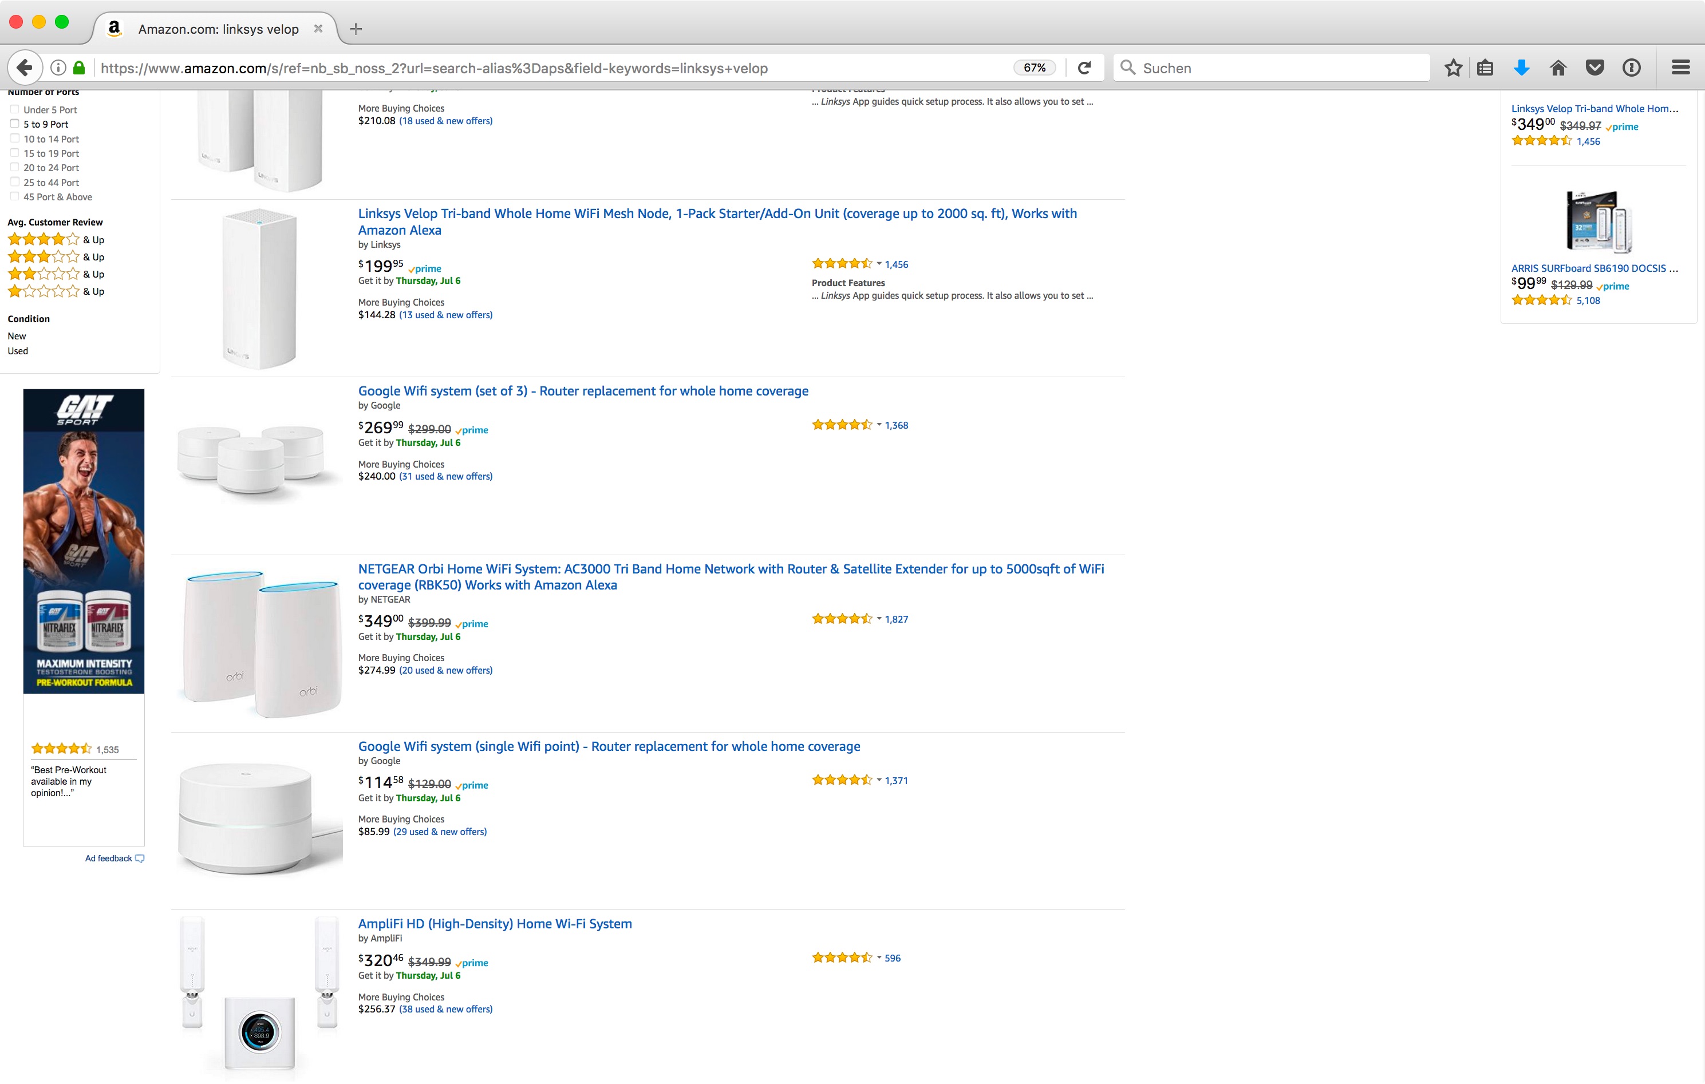Open the hamburger menu
The width and height of the screenshot is (1705, 1084).
pos(1681,68)
